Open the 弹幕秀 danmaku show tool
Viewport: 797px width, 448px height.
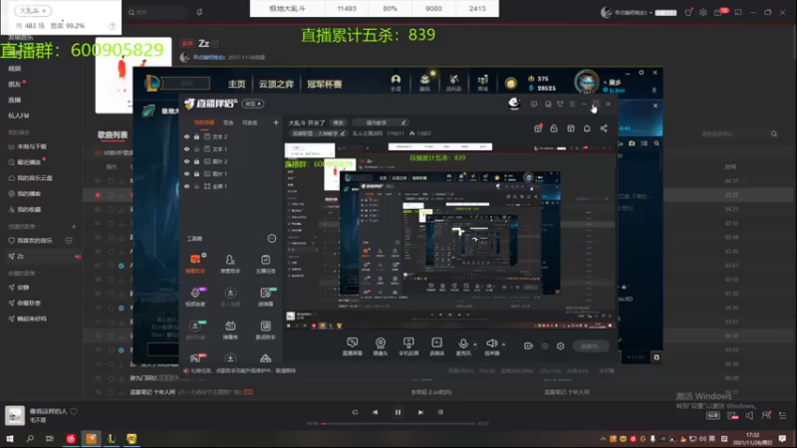(x=230, y=330)
